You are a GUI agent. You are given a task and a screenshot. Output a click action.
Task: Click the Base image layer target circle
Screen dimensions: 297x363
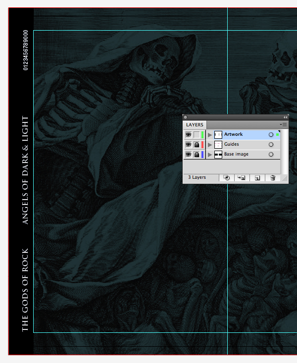(271, 155)
